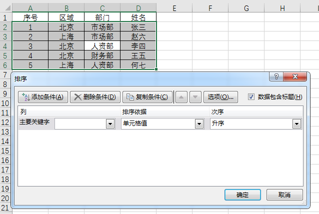This screenshot has height=214, width=319.
Task: Click the 区域 header cell
Action: (x=66, y=17)
